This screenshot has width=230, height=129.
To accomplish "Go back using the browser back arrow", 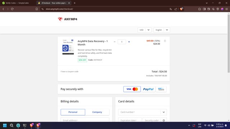I will (3, 9).
